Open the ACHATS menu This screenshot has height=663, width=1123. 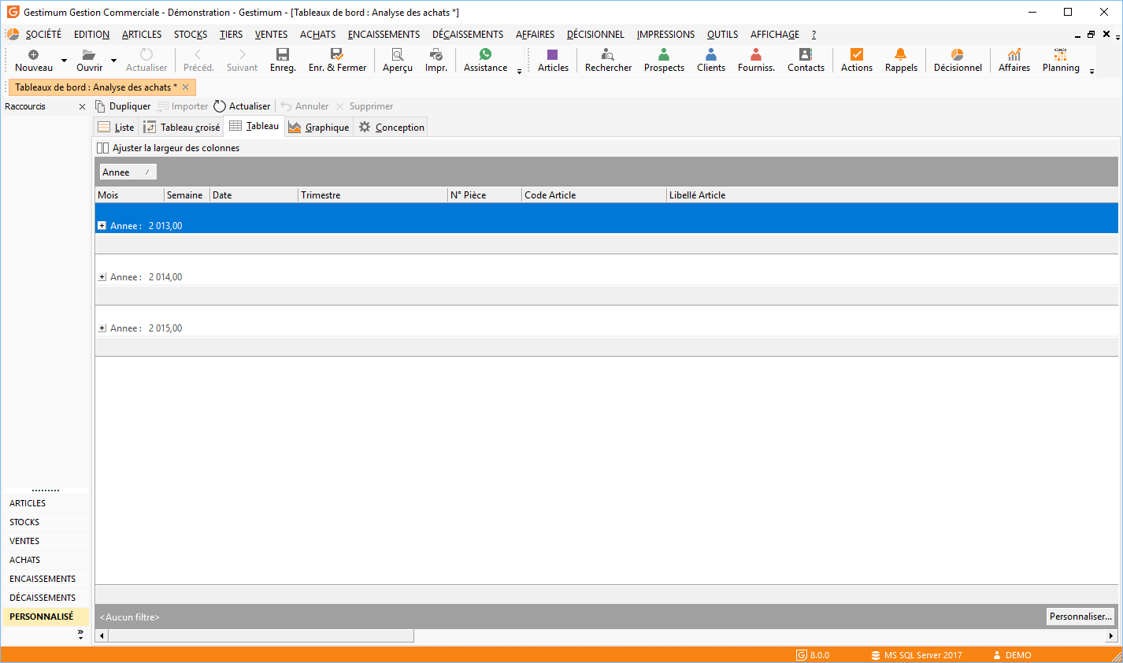tap(317, 35)
